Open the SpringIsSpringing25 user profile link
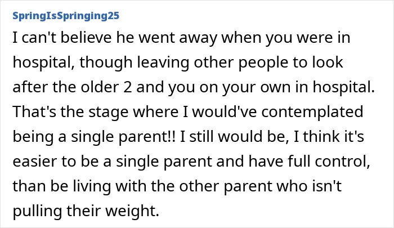 tap(66, 16)
